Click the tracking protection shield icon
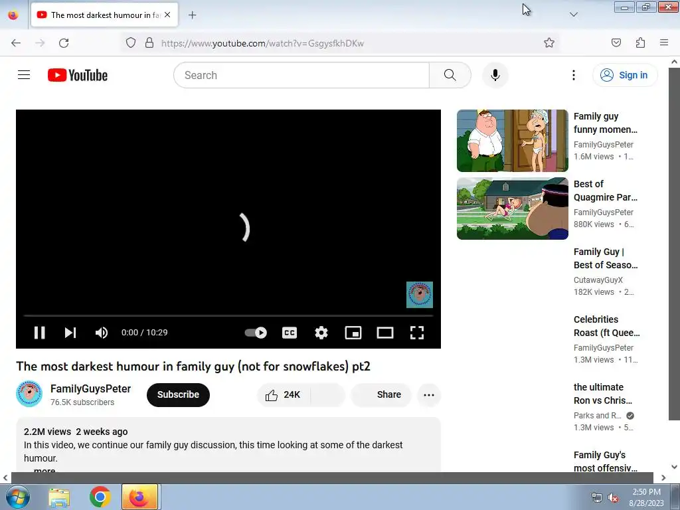Screen dimensions: 680x510 pyautogui.click(x=131, y=43)
